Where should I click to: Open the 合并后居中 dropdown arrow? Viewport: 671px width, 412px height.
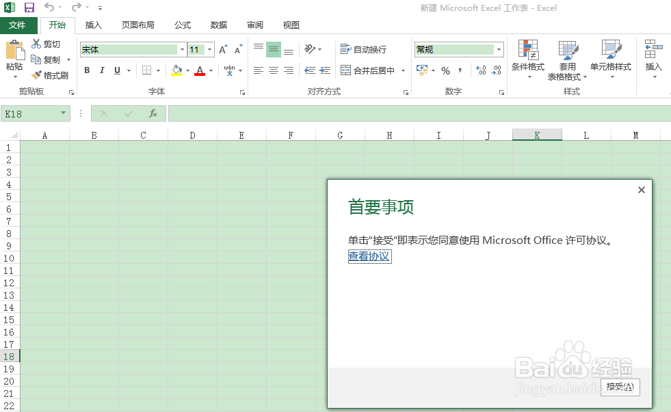(403, 71)
